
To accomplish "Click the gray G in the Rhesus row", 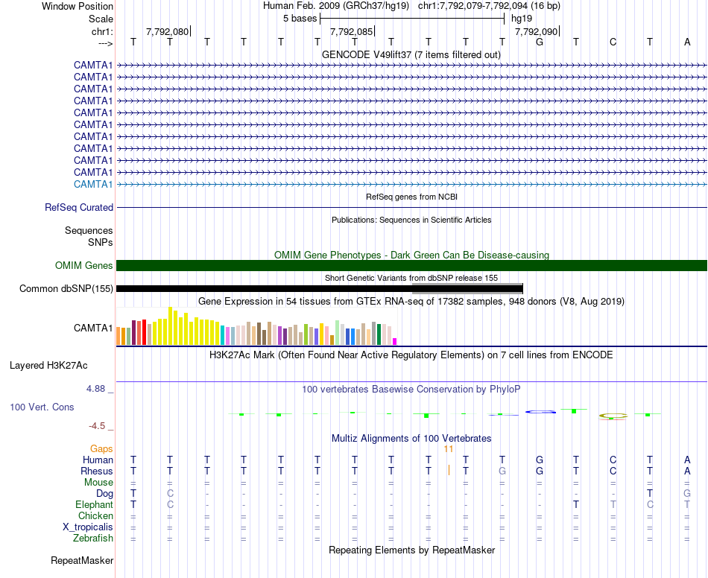I will click(x=502, y=471).
